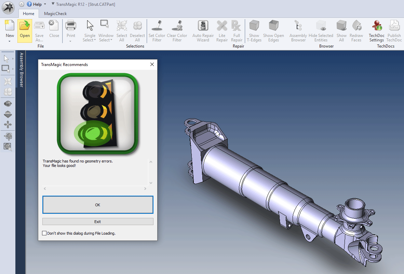The height and width of the screenshot is (274, 404).
Task: Switch to the MagicCheck tab
Action: click(55, 14)
